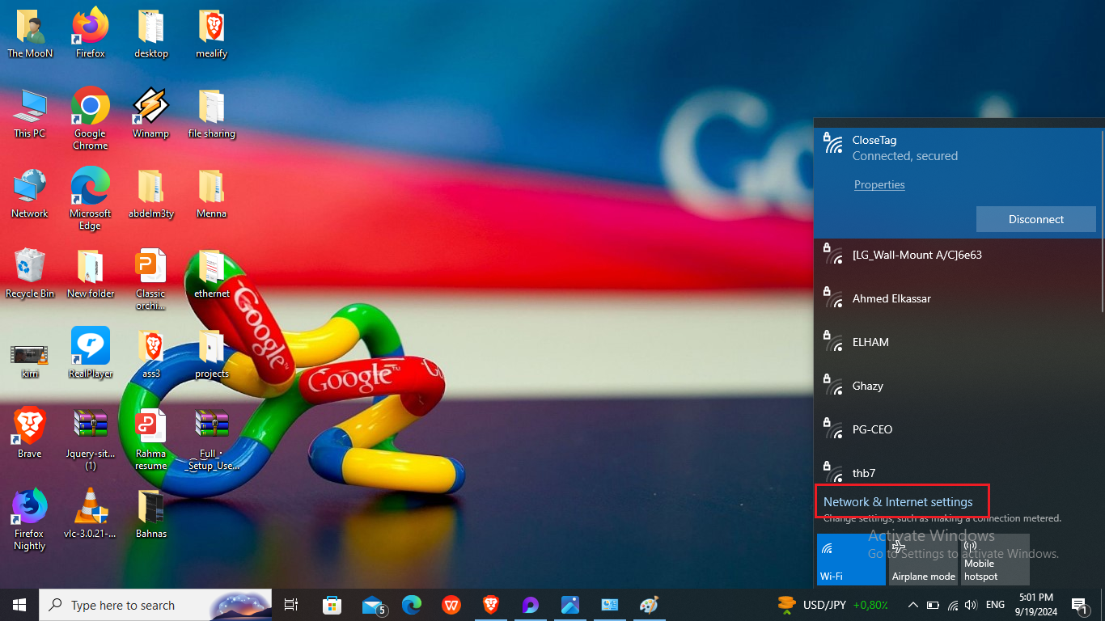Screen dimensions: 1105x621
Task: Open the Winamp desktop shortcut
Action: pos(150,114)
